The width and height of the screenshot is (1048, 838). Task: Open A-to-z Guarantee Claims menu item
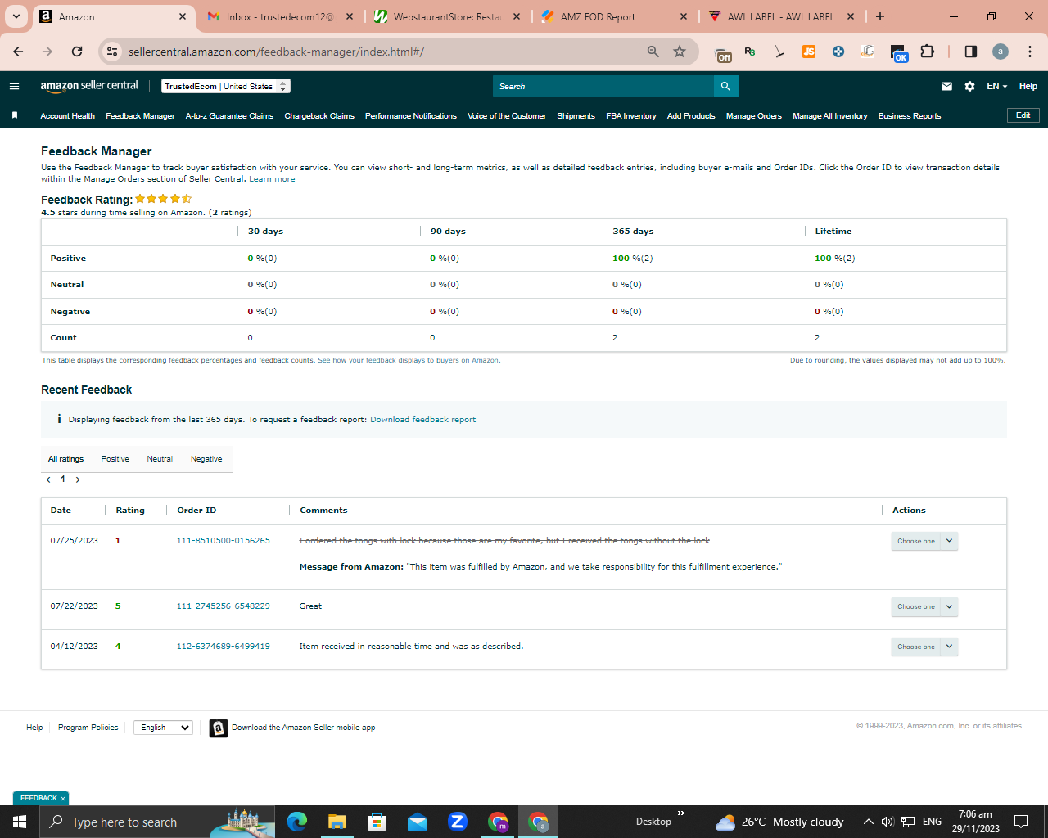[229, 116]
